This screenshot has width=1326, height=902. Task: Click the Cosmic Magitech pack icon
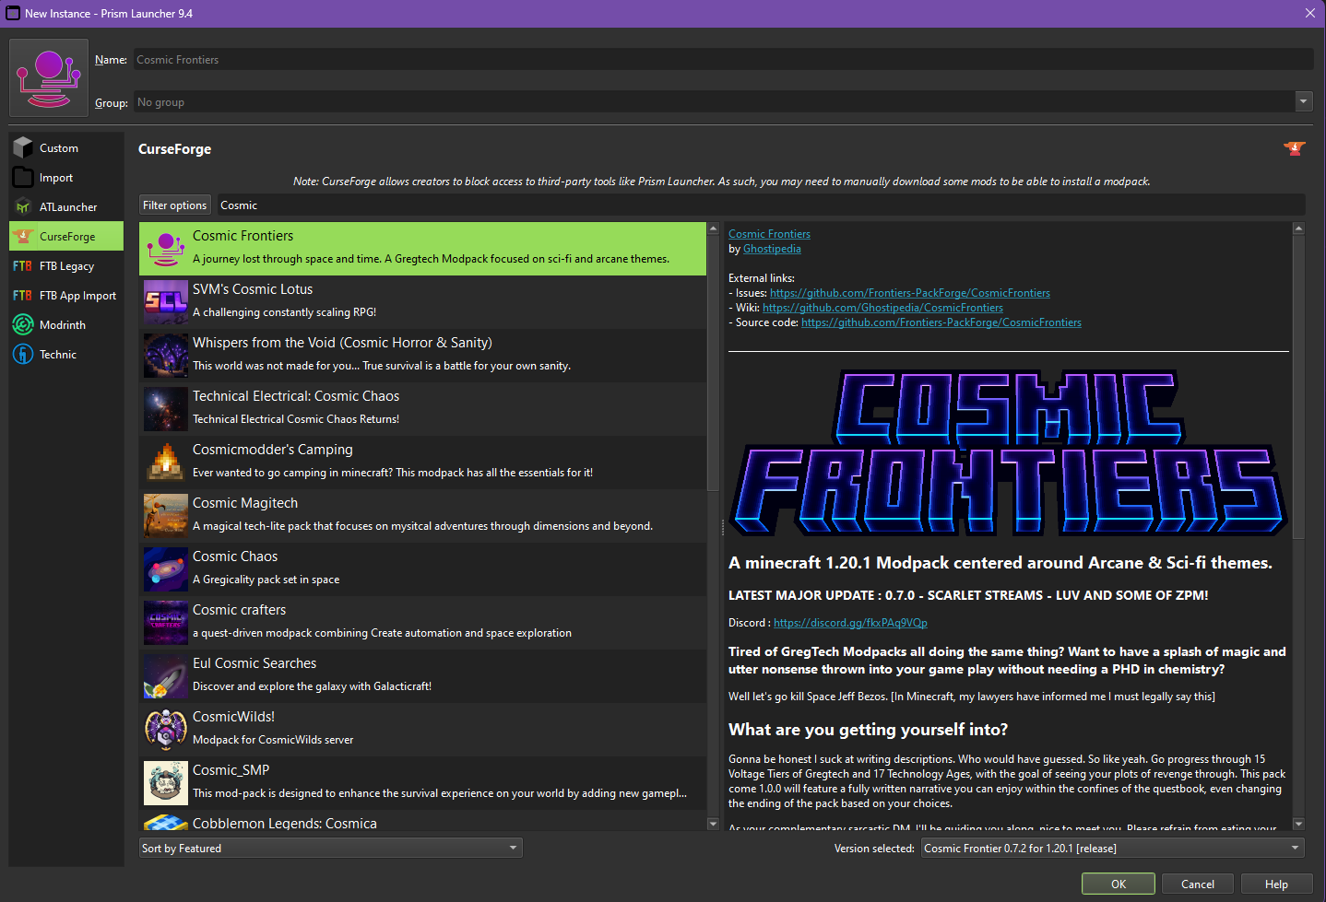click(166, 516)
